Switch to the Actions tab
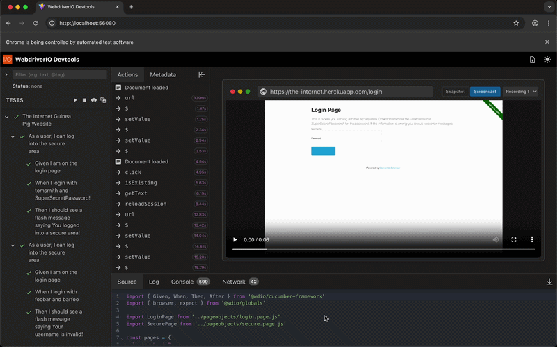This screenshot has height=347, width=557. [x=127, y=74]
